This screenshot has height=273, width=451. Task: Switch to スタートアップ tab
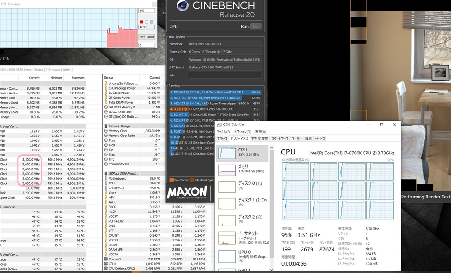pyautogui.click(x=280, y=139)
